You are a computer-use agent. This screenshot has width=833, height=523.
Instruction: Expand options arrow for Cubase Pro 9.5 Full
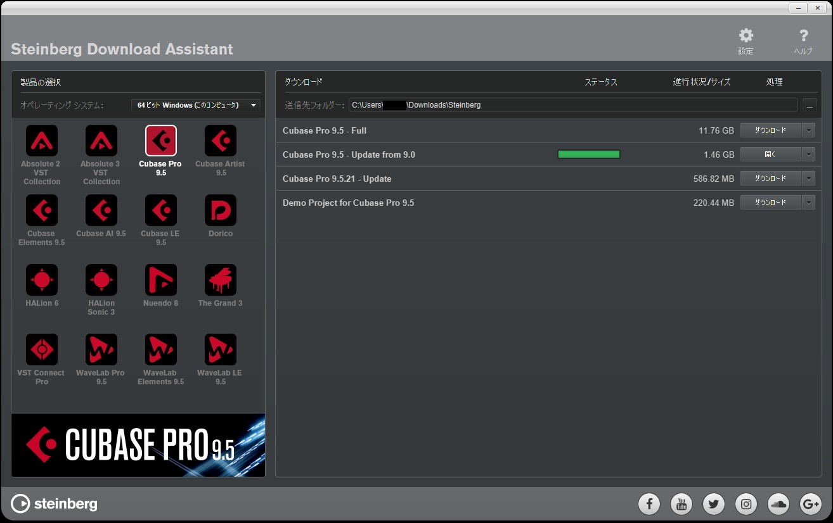808,130
